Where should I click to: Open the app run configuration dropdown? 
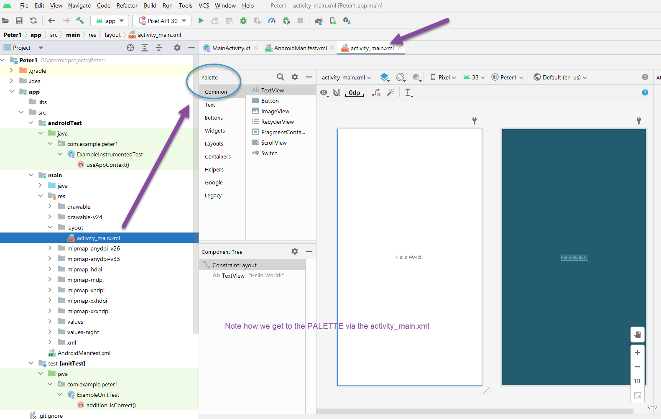[x=110, y=20]
